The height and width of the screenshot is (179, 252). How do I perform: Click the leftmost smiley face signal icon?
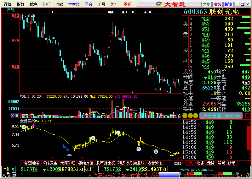point(24,127)
